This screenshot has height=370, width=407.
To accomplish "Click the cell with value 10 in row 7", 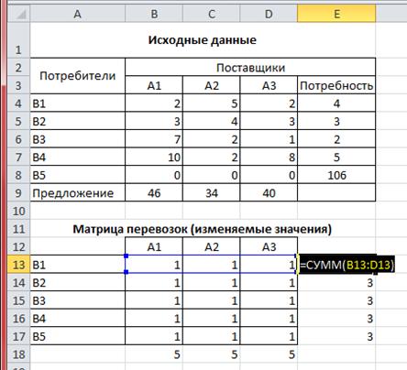I will [x=154, y=157].
